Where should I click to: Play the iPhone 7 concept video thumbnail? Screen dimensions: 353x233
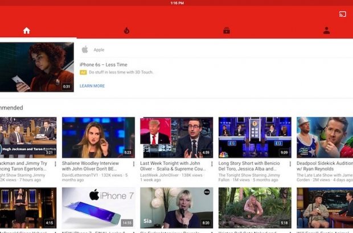tap(98, 207)
